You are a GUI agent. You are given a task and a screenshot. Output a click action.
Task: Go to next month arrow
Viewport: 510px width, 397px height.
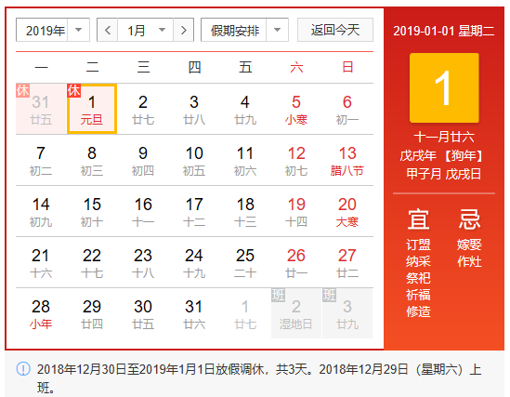184,31
